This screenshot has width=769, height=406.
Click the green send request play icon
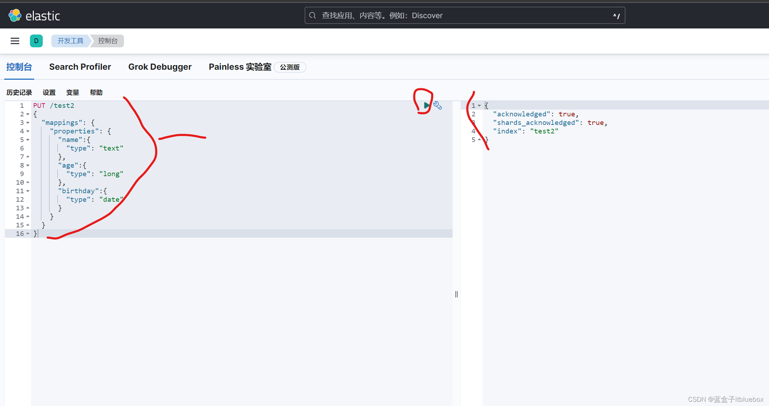click(x=426, y=105)
